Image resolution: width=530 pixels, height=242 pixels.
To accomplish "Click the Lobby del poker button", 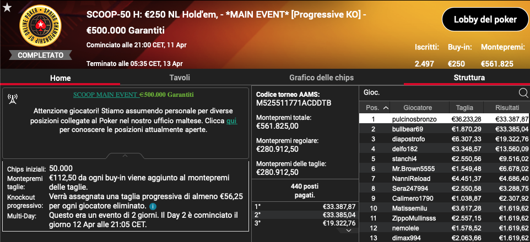I will point(485,20).
